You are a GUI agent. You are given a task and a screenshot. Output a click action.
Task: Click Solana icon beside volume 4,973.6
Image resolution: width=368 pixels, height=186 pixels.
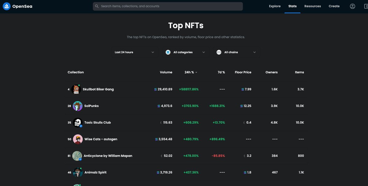point(159,106)
